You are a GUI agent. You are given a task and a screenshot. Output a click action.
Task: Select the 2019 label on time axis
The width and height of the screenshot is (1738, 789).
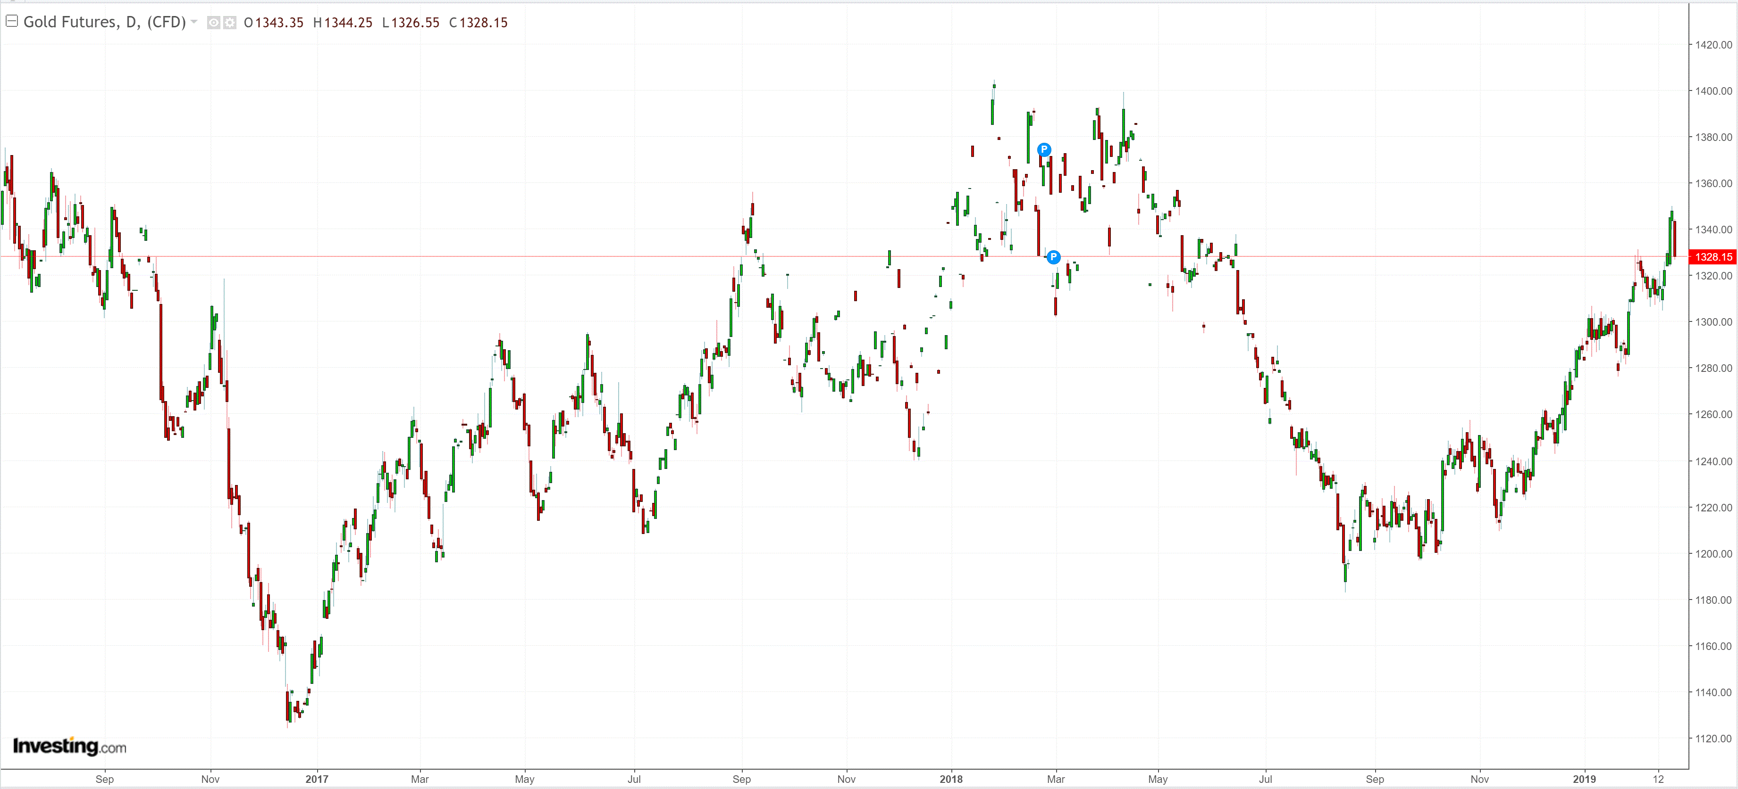[1584, 779]
